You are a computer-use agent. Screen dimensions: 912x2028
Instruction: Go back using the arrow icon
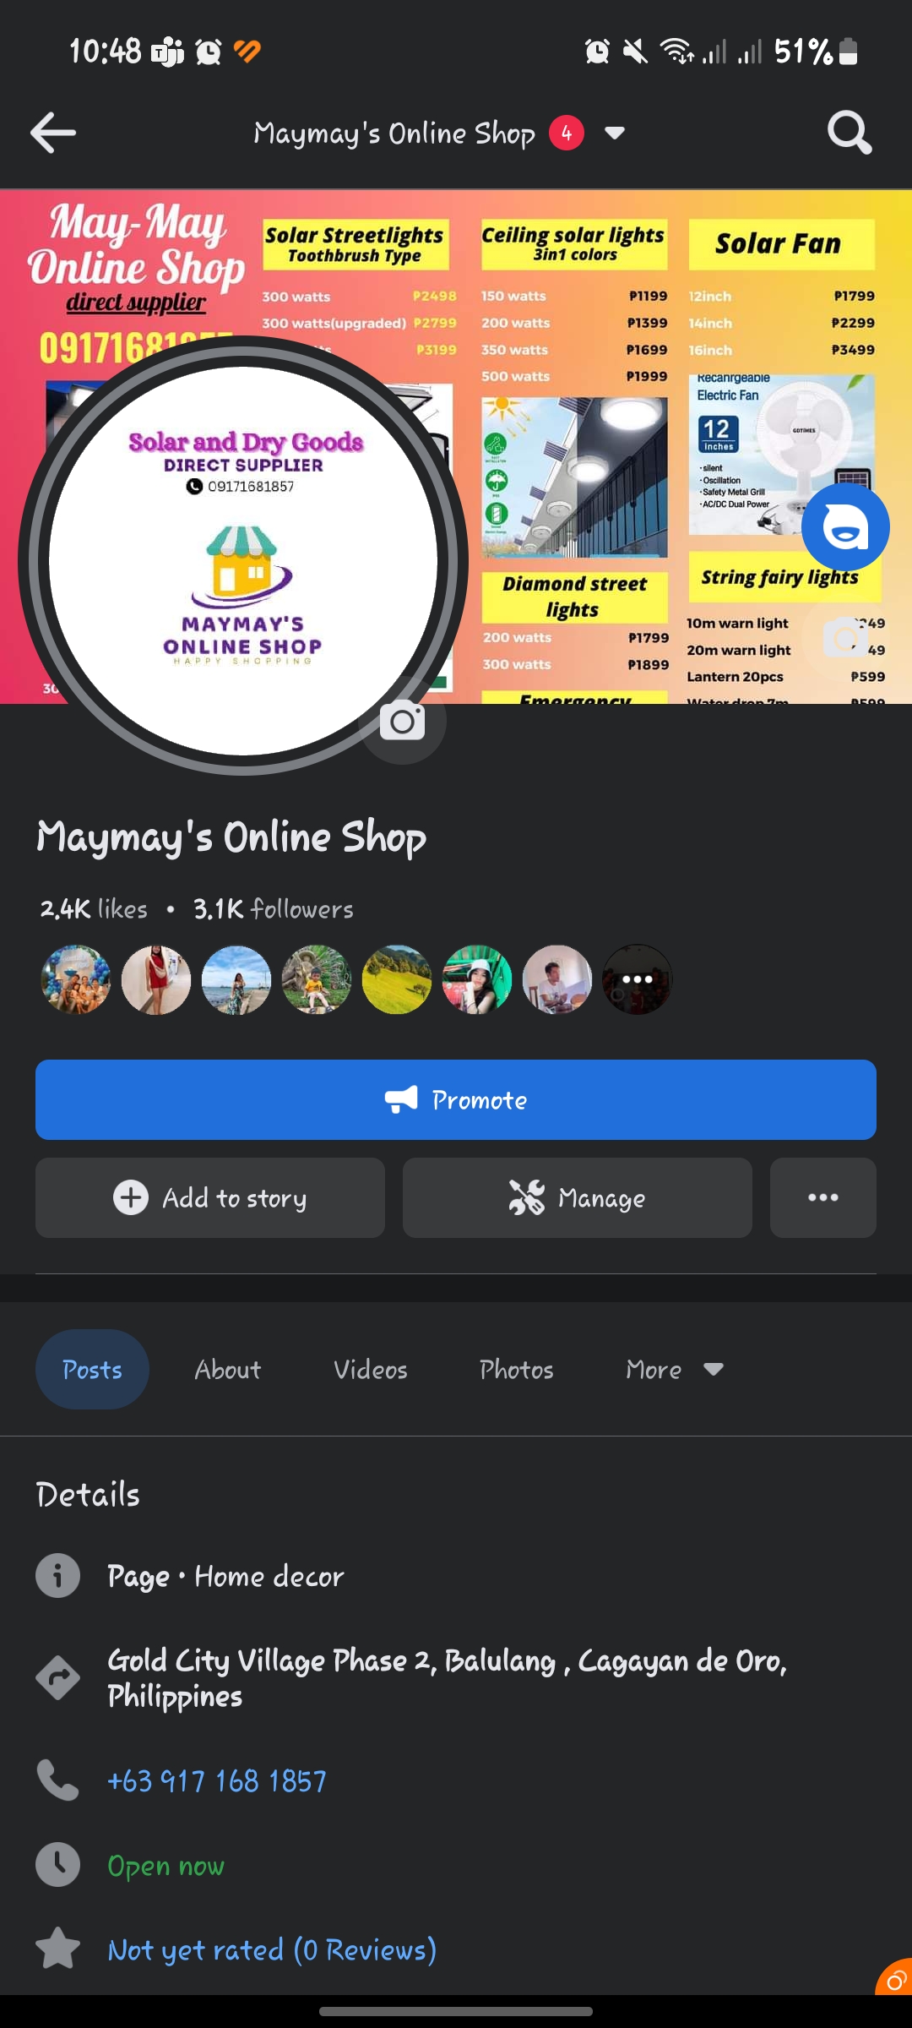pos(53,133)
